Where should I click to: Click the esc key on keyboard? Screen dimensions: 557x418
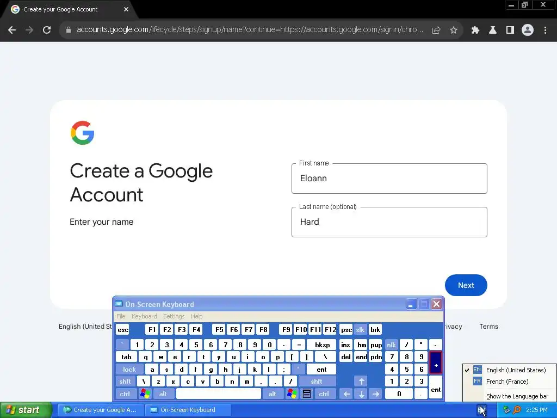pos(123,329)
